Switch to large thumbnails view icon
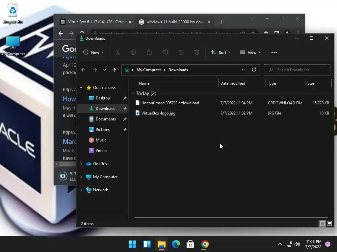337x252 pixels. point(329,224)
